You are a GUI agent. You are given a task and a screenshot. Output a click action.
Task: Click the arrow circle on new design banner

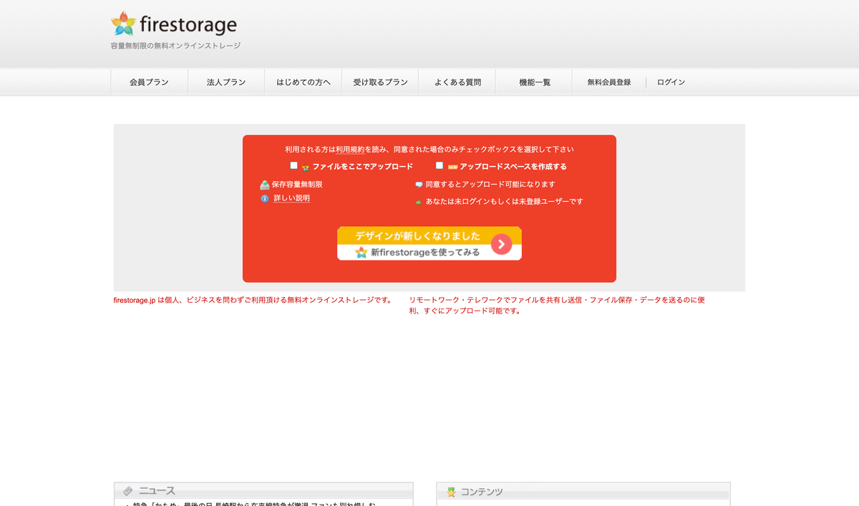tap(501, 244)
